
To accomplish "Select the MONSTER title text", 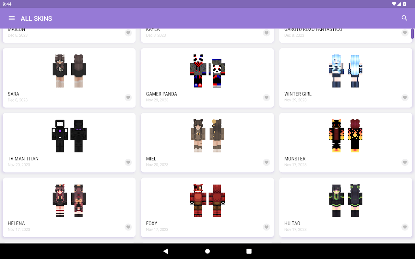I will [x=295, y=159].
